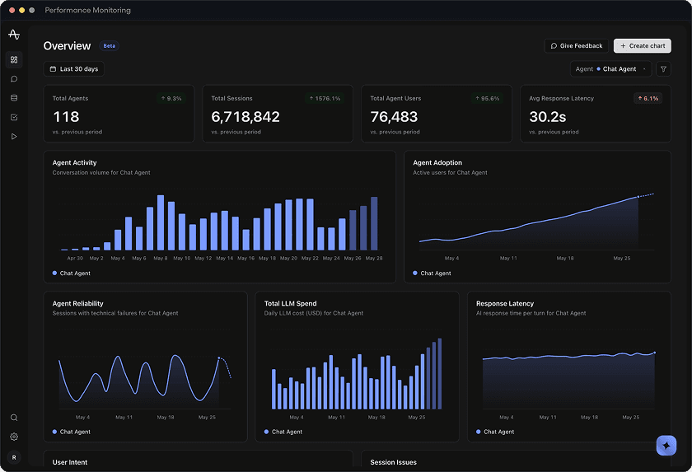Screen dimensions: 692x472
Task: Open the checklist edit sidebar icon
Action: [x=14, y=117]
